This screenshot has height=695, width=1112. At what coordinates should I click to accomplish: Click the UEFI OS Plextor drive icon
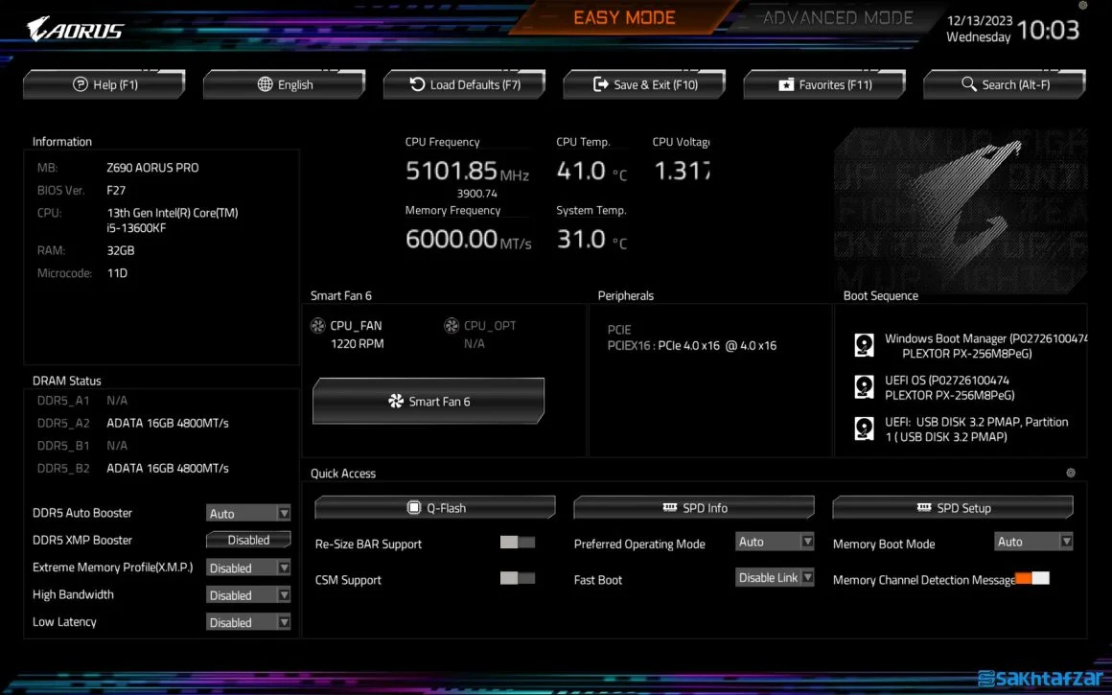click(x=864, y=387)
